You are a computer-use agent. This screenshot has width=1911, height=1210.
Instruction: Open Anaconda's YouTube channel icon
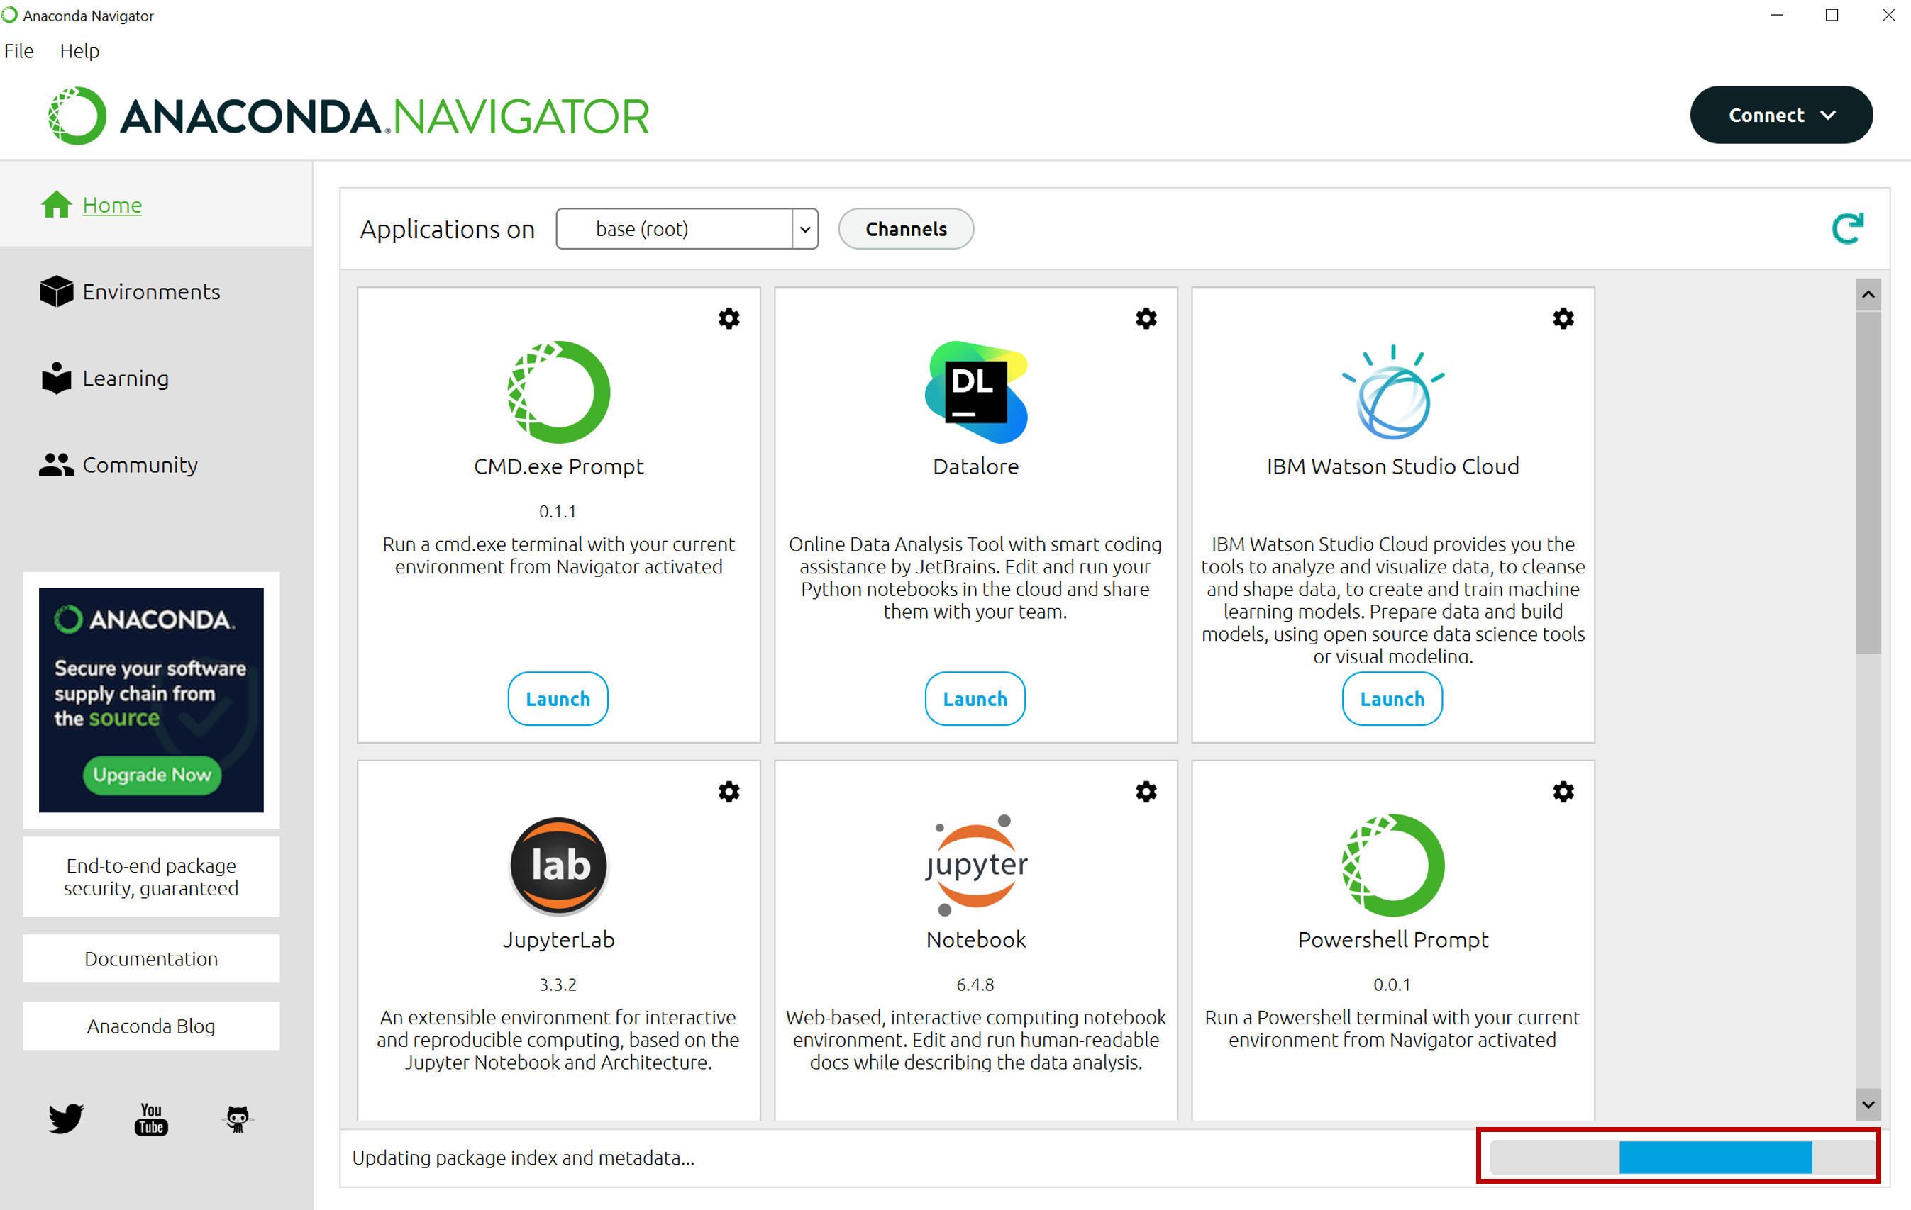151,1118
